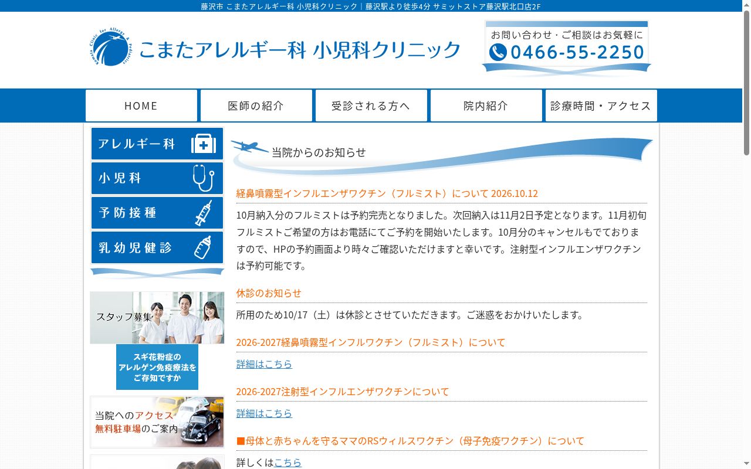Call the clinic via 0466-55-2250 number

pyautogui.click(x=577, y=52)
